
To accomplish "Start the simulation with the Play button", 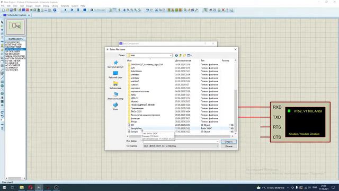I will pyautogui.click(x=65, y=10).
